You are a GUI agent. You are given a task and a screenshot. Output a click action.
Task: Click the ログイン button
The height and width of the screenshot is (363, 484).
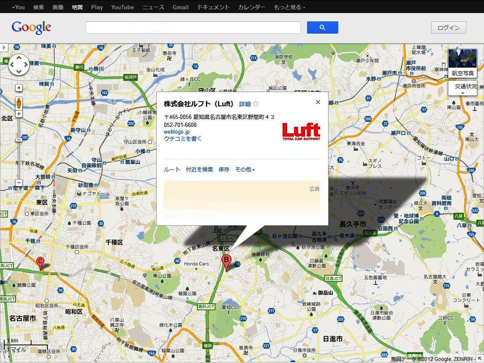pyautogui.click(x=449, y=28)
